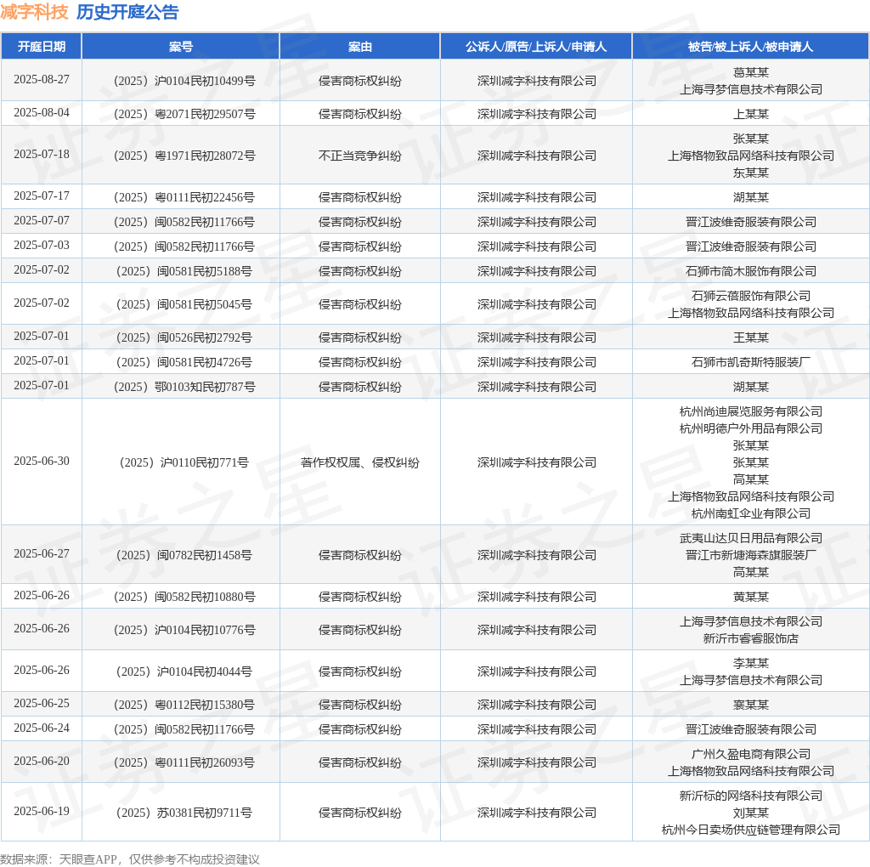Click case number 鄂0103知民初787号
The height and width of the screenshot is (867, 870).
click(184, 387)
